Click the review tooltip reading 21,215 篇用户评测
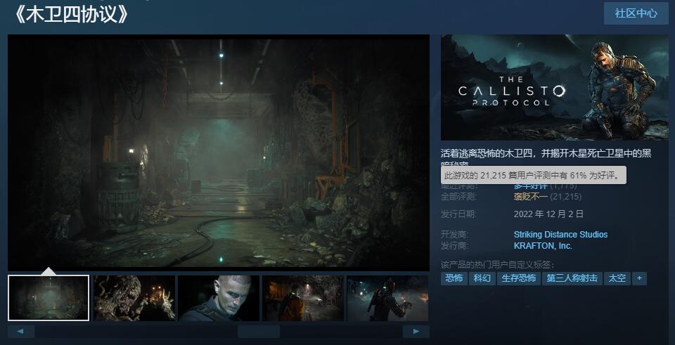675x345 pixels. (534, 175)
